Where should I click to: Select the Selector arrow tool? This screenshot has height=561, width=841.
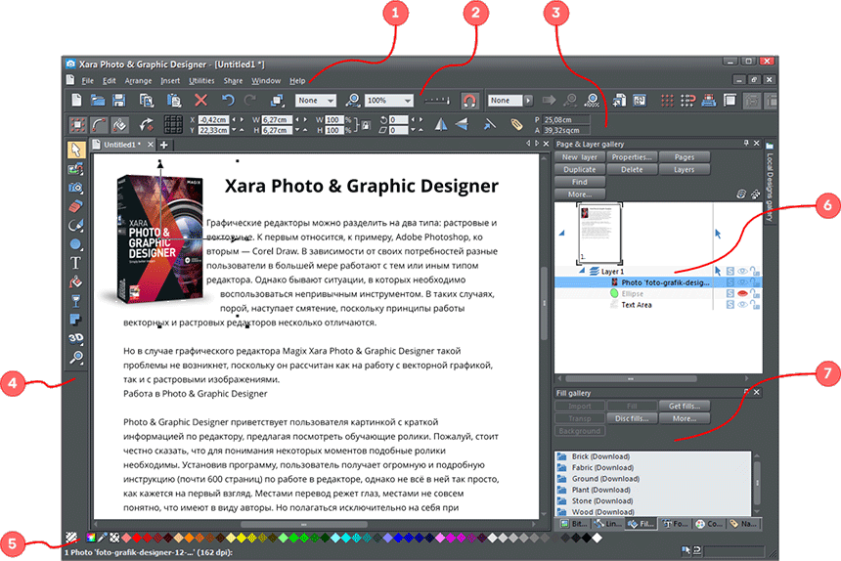point(75,150)
